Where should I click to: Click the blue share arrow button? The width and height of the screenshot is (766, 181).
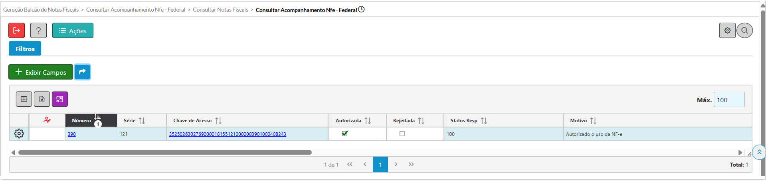(82, 72)
